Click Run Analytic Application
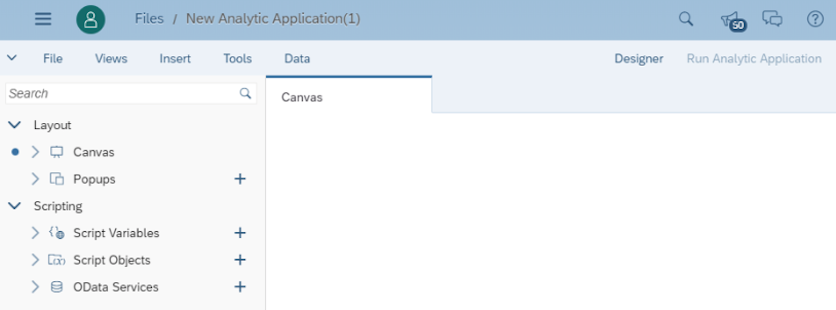Image resolution: width=836 pixels, height=310 pixels. (754, 59)
